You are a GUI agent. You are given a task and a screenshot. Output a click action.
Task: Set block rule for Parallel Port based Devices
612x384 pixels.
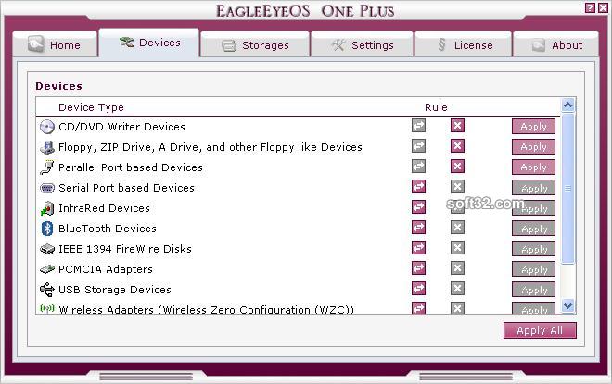coord(457,167)
